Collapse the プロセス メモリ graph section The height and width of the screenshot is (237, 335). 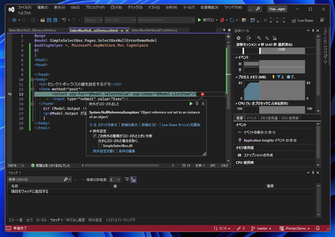tap(236, 77)
